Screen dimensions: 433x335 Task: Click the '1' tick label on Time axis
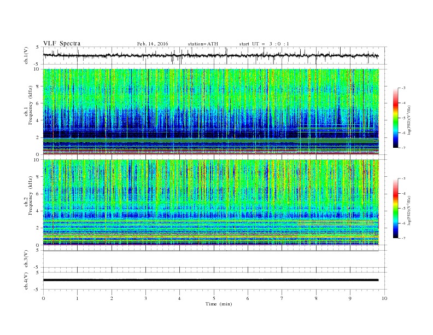coord(77,298)
